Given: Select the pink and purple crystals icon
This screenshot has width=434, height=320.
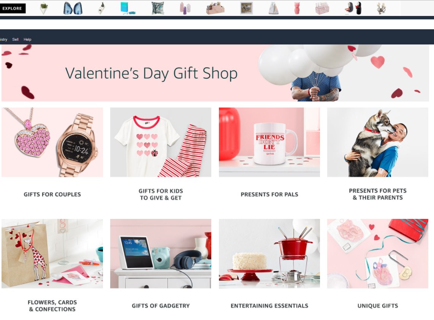Looking at the screenshot, I should [x=185, y=8].
